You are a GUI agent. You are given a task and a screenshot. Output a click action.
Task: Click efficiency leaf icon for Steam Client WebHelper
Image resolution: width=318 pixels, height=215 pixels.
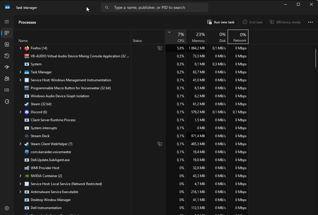[x=160, y=144]
